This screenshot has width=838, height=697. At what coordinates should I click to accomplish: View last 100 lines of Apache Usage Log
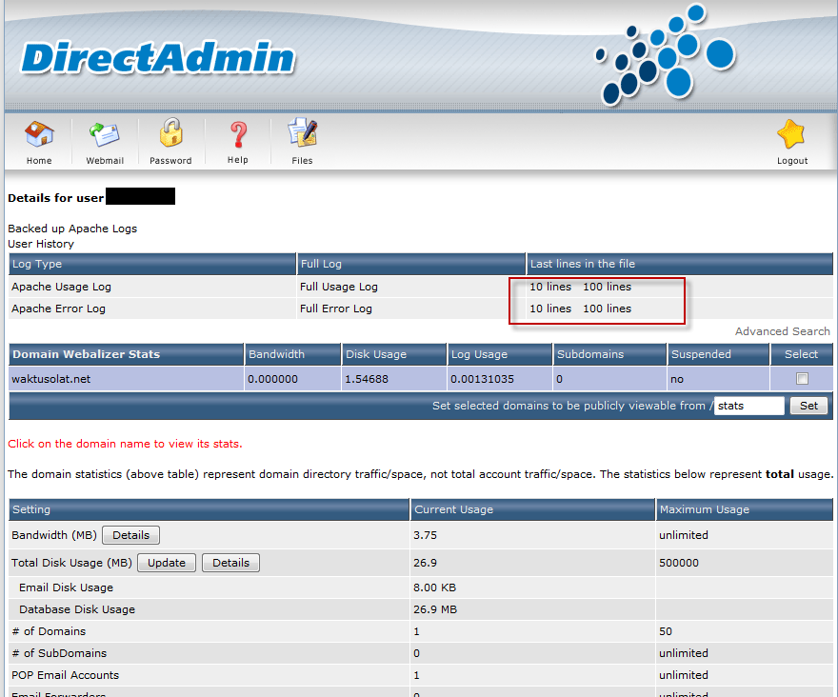pyautogui.click(x=608, y=287)
